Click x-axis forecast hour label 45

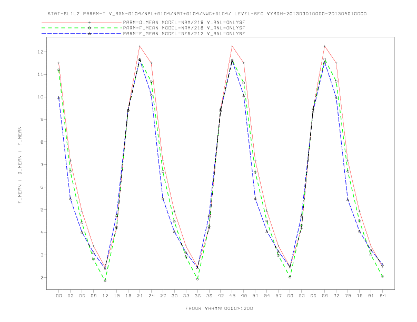(232, 296)
